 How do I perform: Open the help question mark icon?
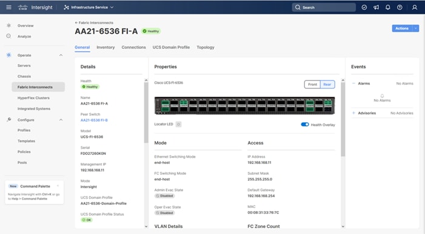[400, 7]
